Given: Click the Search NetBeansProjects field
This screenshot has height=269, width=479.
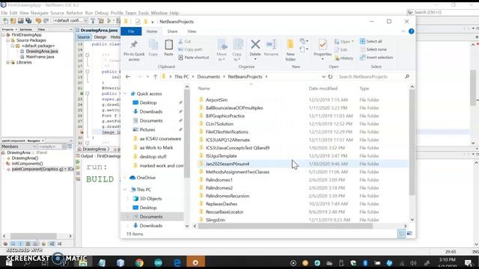Looking at the screenshot, I should pos(373,76).
